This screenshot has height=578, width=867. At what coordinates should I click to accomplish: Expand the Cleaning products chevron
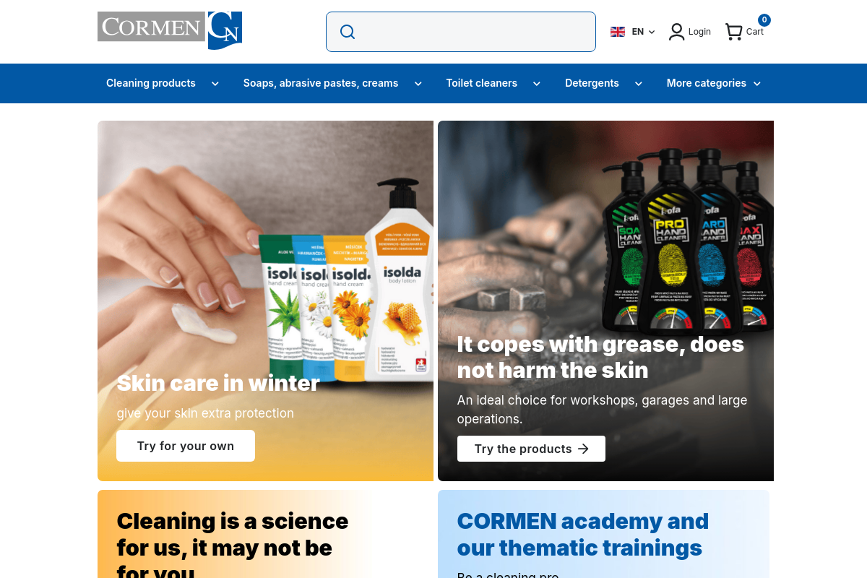pyautogui.click(x=215, y=84)
